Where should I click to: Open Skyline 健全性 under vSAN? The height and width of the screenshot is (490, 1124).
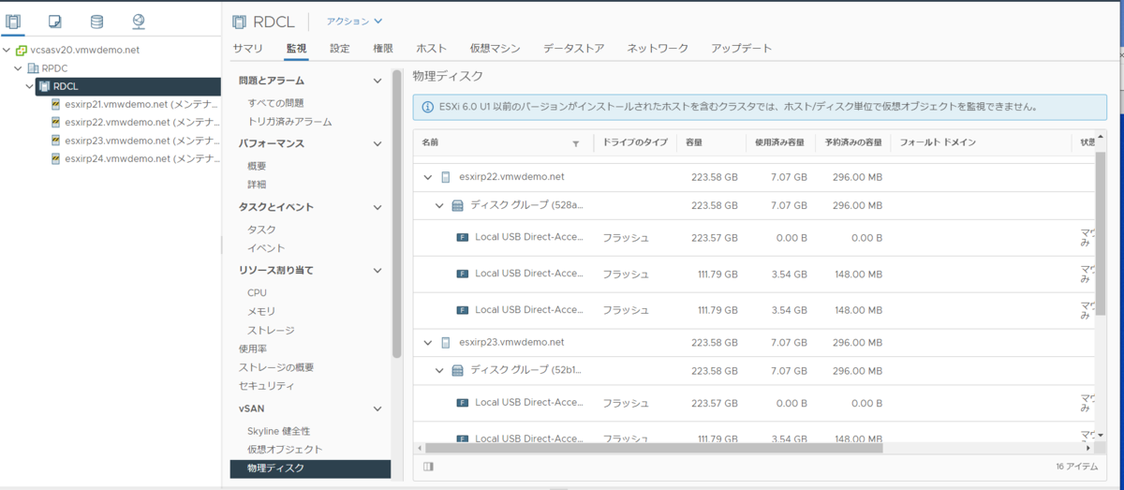point(278,431)
